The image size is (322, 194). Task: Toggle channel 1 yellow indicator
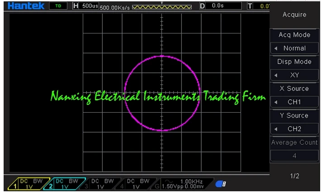[29, 184]
